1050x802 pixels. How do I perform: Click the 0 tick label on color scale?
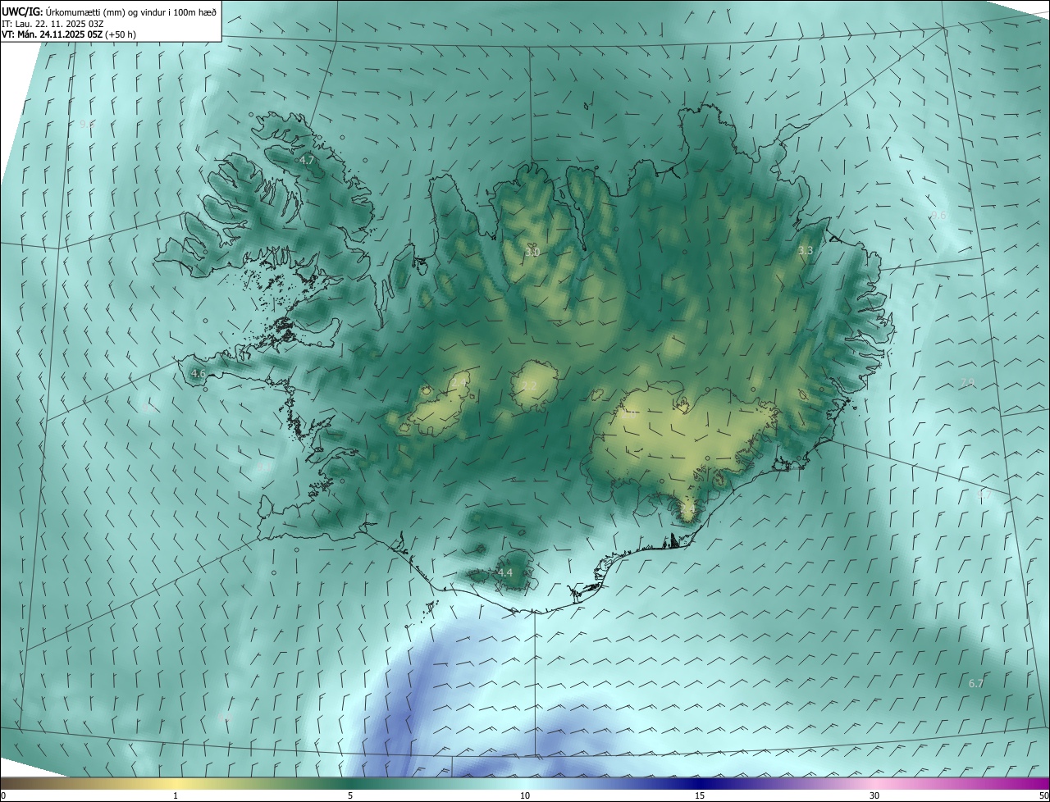point(3,795)
